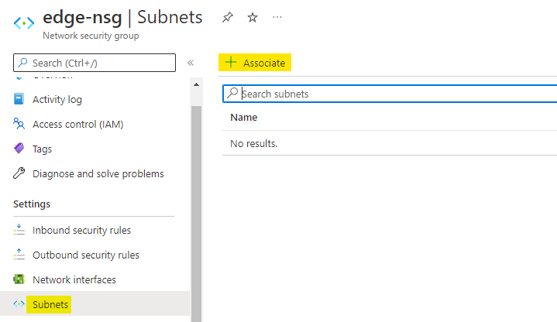
Task: Go to Outbound security rules
Action: coord(85,255)
